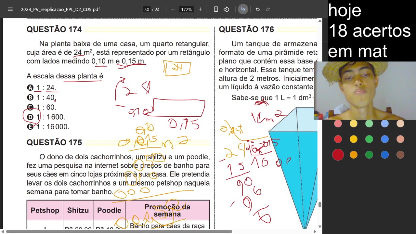Click the QUESTÃO 174 heading

tap(54, 29)
